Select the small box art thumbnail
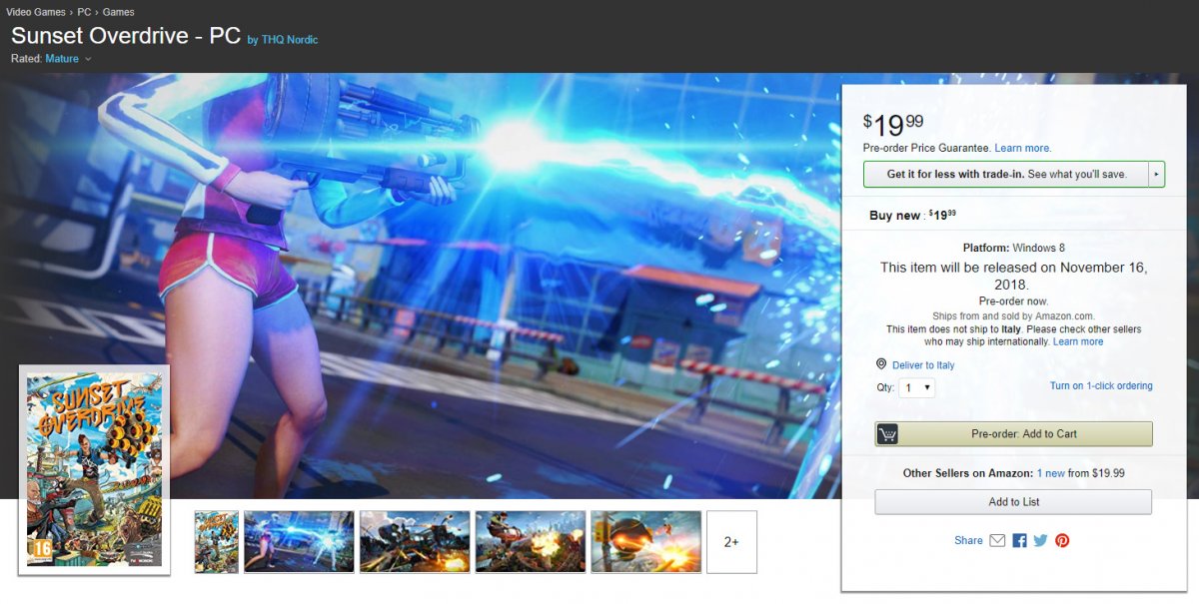The width and height of the screenshot is (1199, 604). pyautogui.click(x=216, y=542)
